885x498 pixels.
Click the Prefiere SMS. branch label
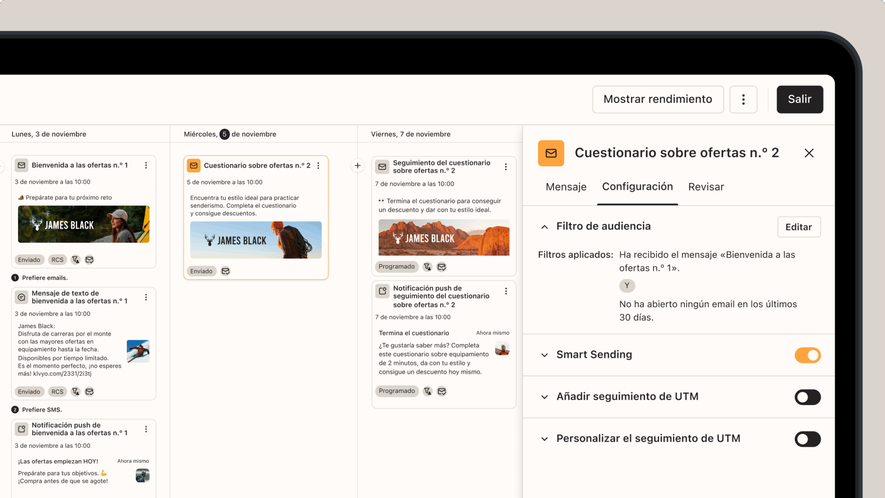click(x=42, y=410)
